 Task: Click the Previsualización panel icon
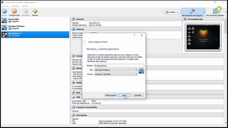(185, 19)
